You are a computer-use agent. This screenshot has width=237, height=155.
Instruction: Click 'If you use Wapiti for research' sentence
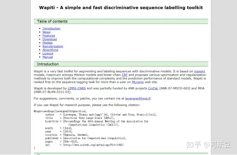pyautogui.click(x=87, y=105)
